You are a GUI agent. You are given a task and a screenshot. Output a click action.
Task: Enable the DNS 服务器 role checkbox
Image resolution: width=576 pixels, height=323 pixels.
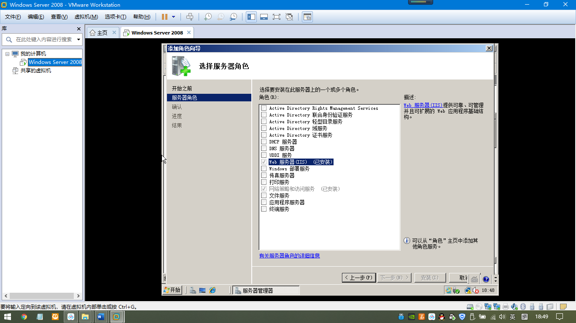pos(264,148)
